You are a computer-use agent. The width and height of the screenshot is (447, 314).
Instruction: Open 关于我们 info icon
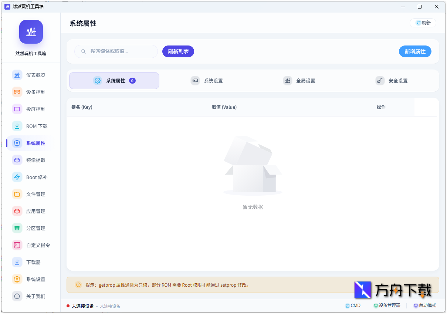17,296
